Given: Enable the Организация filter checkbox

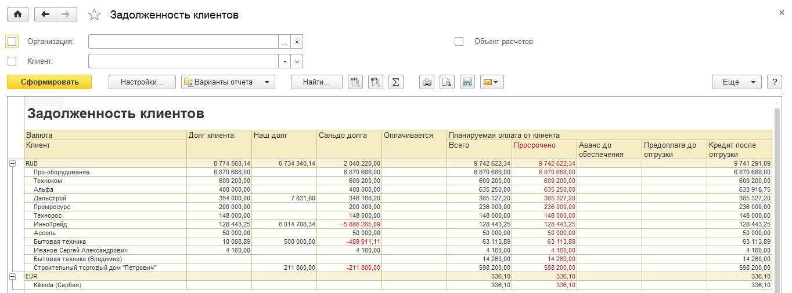Looking at the screenshot, I should point(12,42).
